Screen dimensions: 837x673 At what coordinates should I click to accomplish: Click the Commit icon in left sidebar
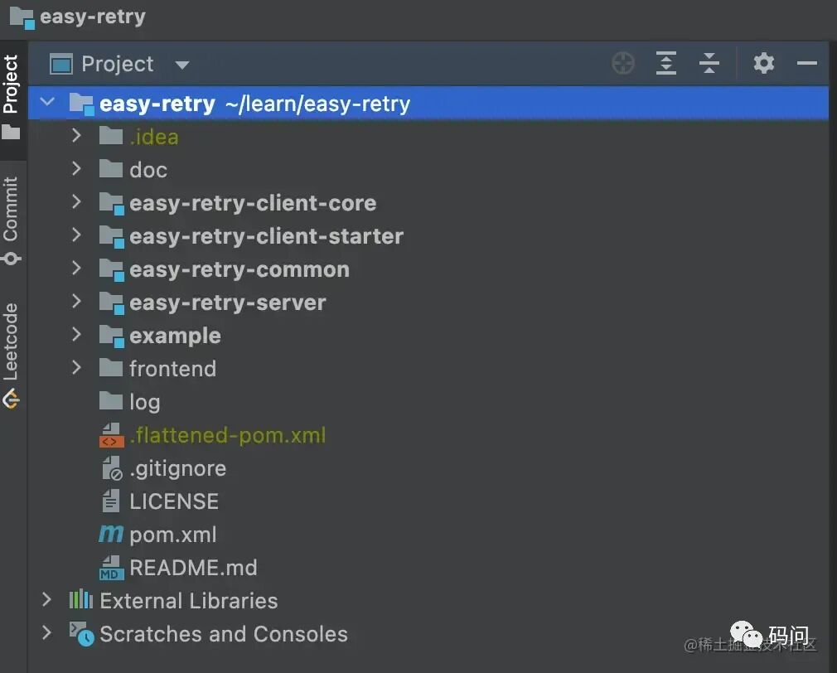click(x=11, y=259)
